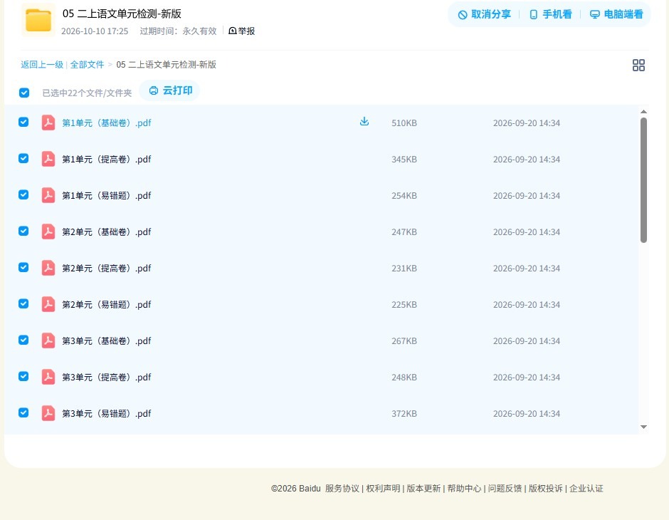669x520 pixels.
Task: Open 第1单元（基础卷）.pdf file name
Action: (107, 123)
